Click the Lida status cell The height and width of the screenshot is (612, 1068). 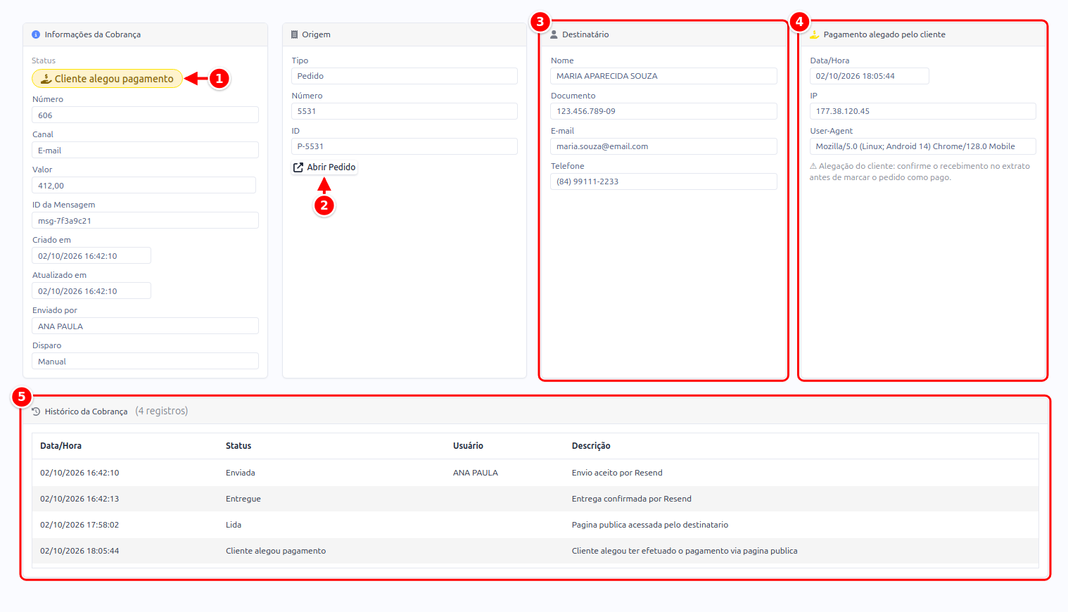click(234, 525)
